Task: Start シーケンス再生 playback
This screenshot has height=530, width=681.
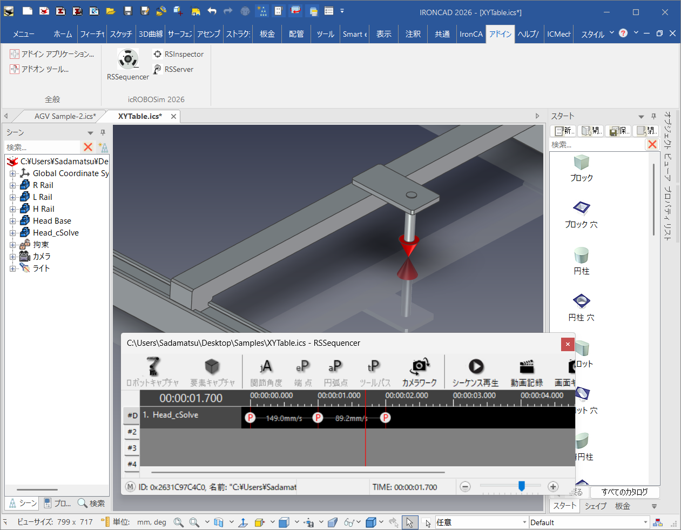Action: (475, 372)
